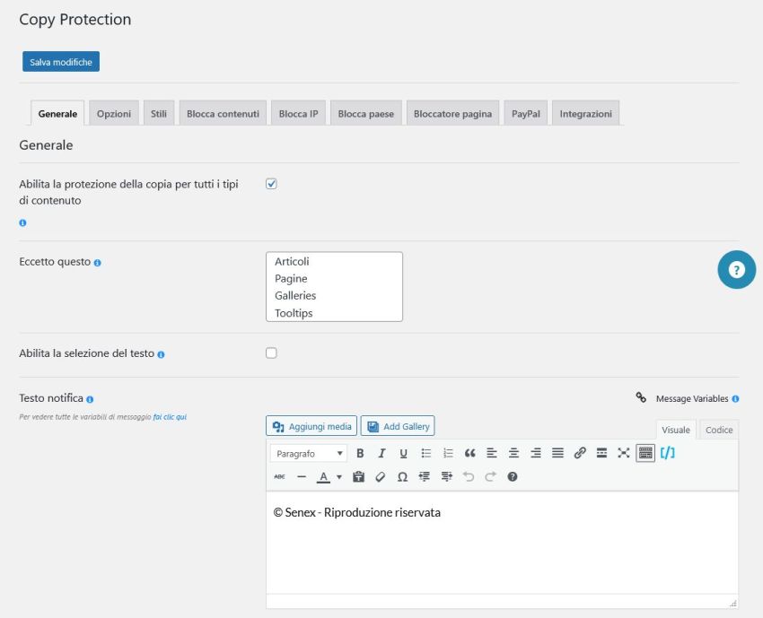Image resolution: width=763 pixels, height=618 pixels.
Task: Insert the Read More tag
Action: tap(601, 453)
